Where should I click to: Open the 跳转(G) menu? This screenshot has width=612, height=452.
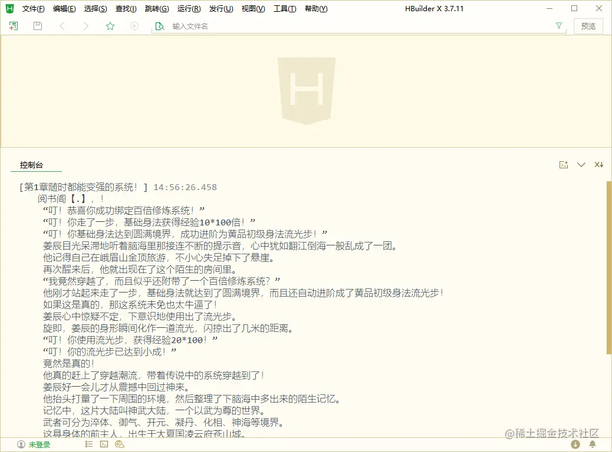tap(157, 9)
